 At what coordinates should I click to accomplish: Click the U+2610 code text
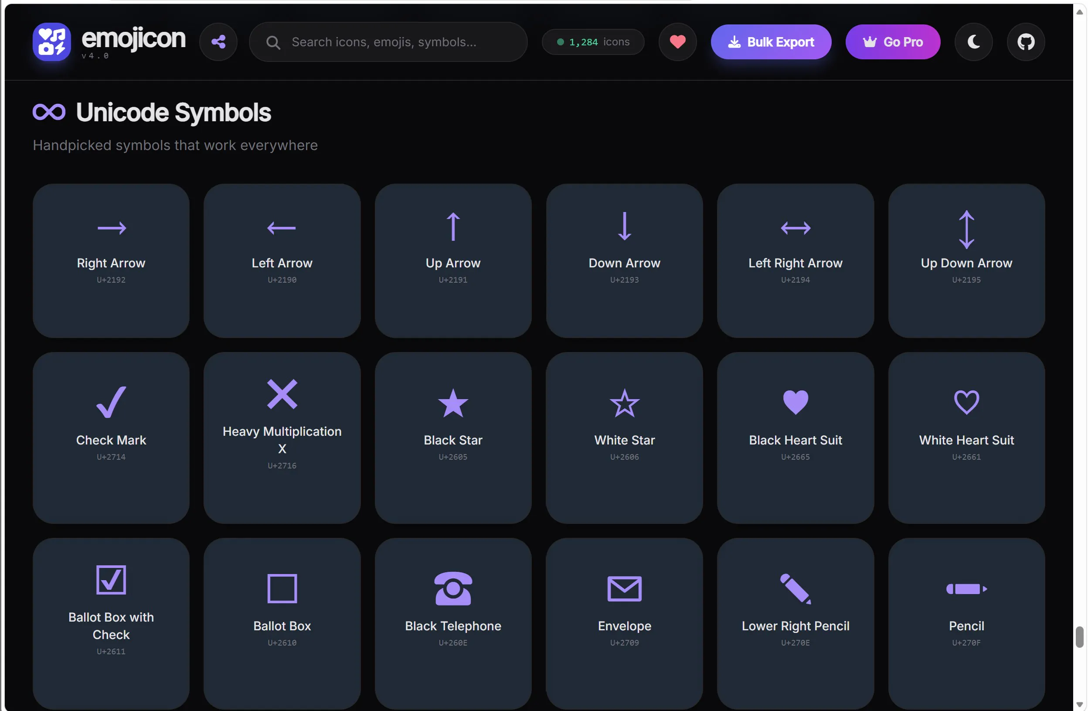point(282,643)
